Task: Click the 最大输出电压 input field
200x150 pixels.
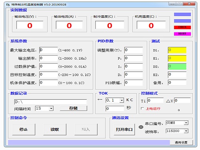Action: click(48, 50)
